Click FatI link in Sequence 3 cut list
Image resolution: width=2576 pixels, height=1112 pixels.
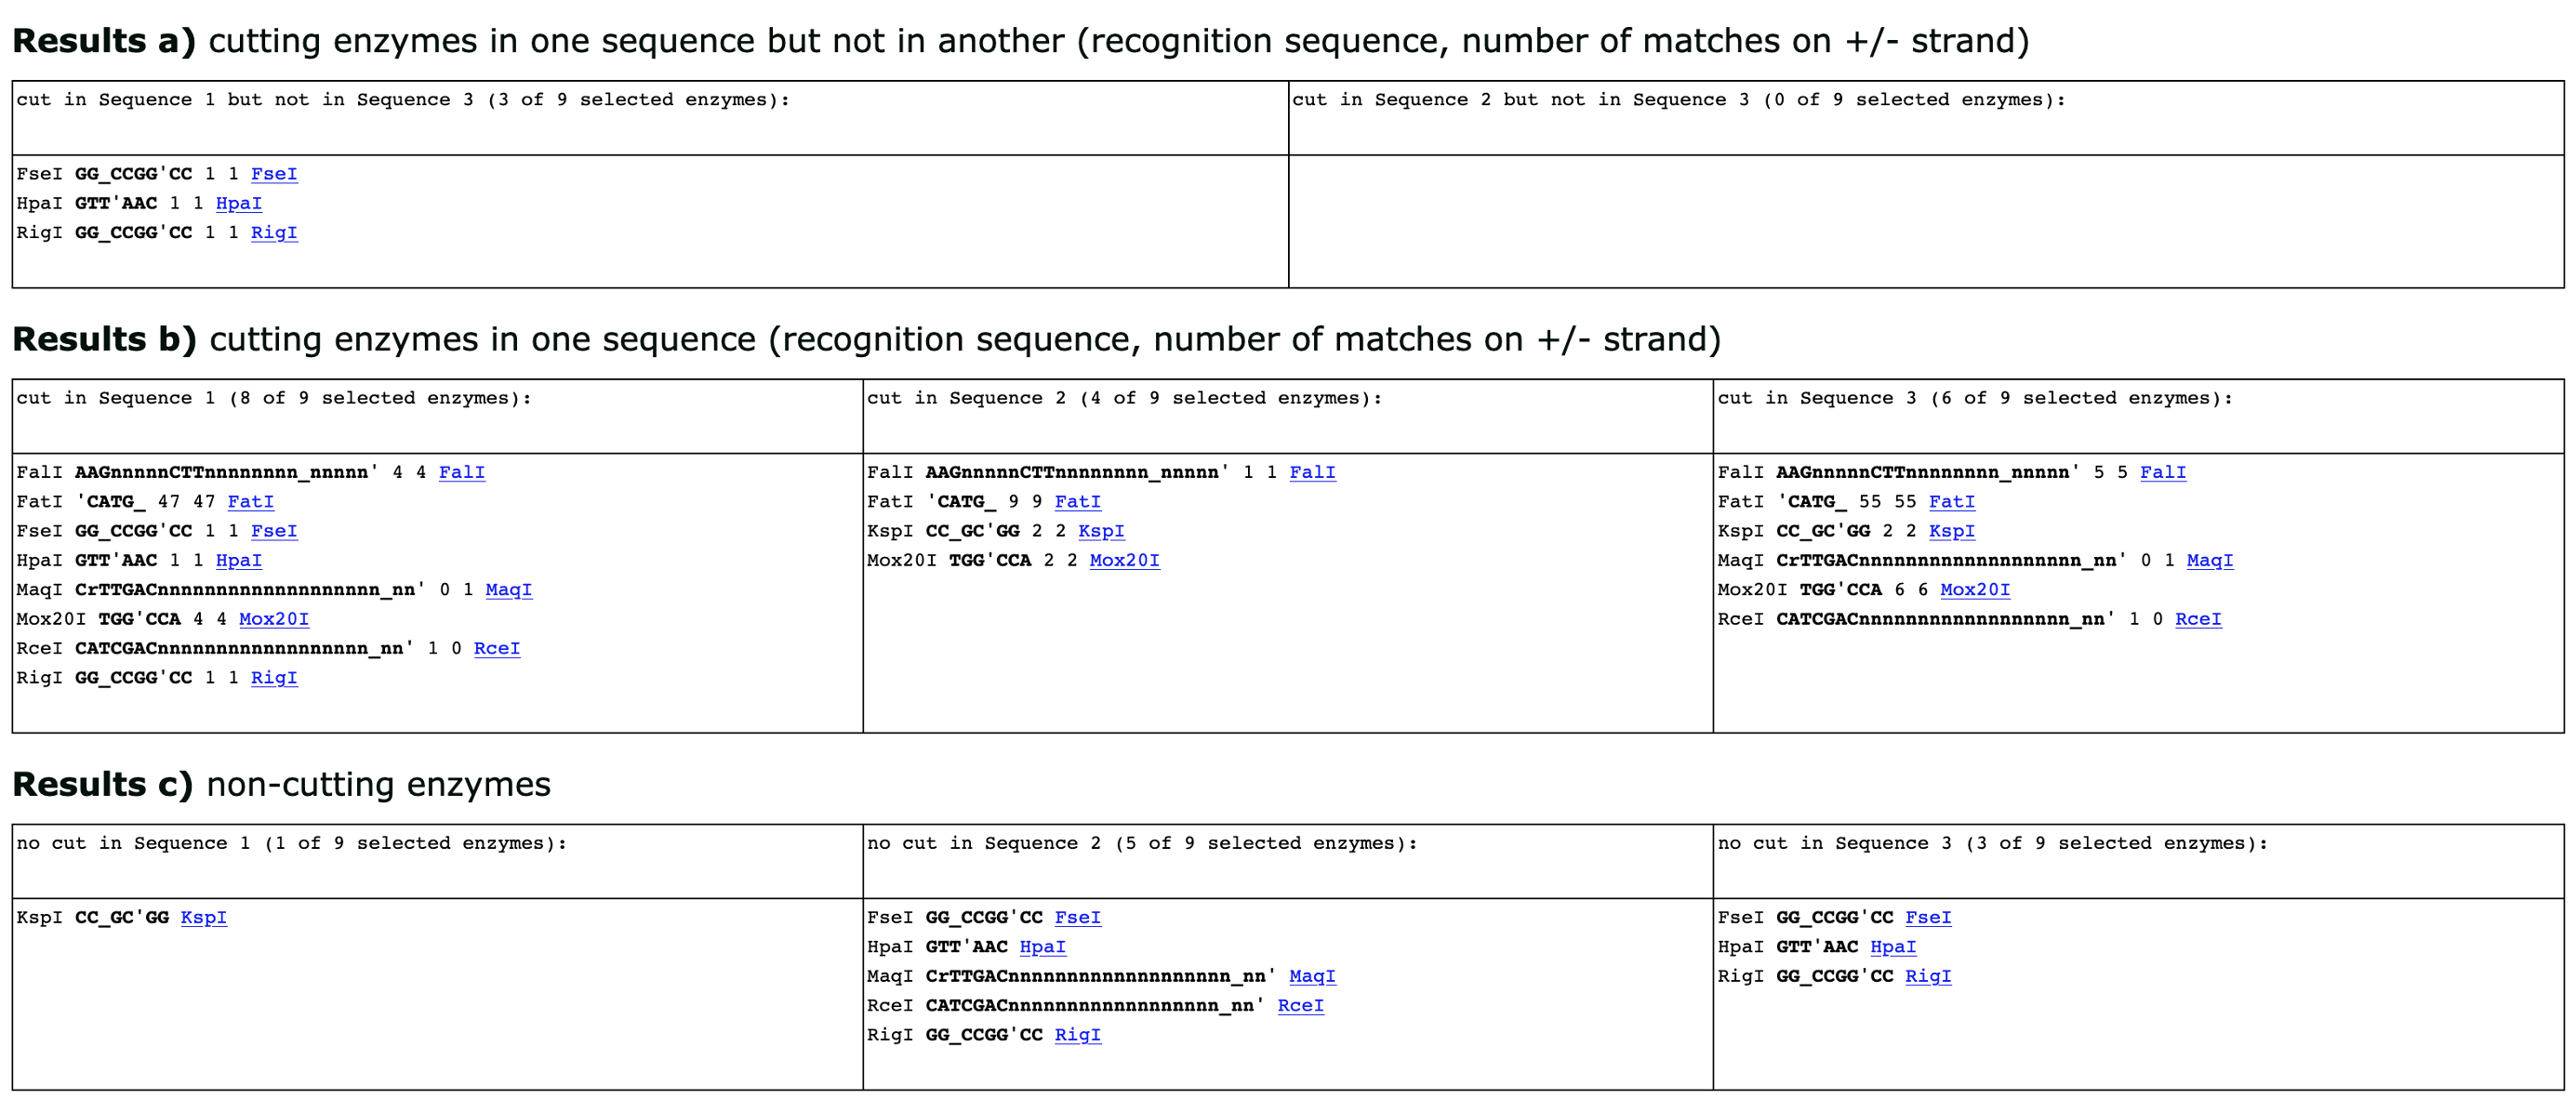coord(1952,502)
